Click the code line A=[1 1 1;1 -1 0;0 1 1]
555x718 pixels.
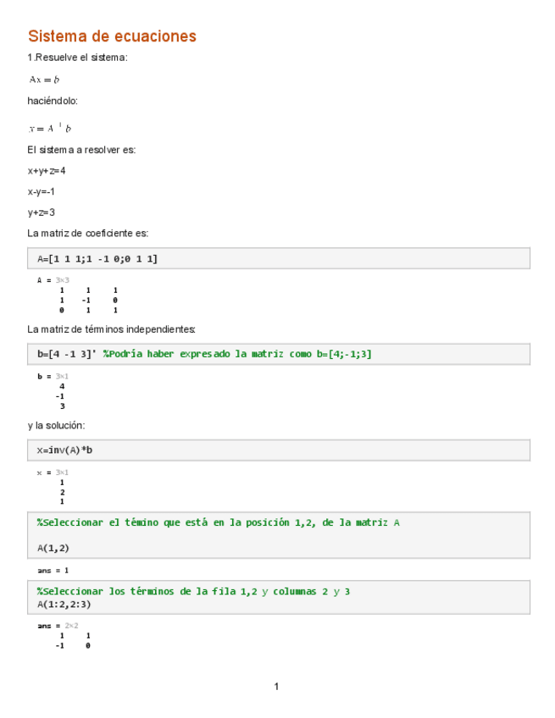[x=97, y=258]
